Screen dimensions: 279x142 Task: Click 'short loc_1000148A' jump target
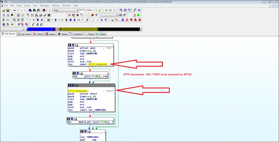[93, 110]
